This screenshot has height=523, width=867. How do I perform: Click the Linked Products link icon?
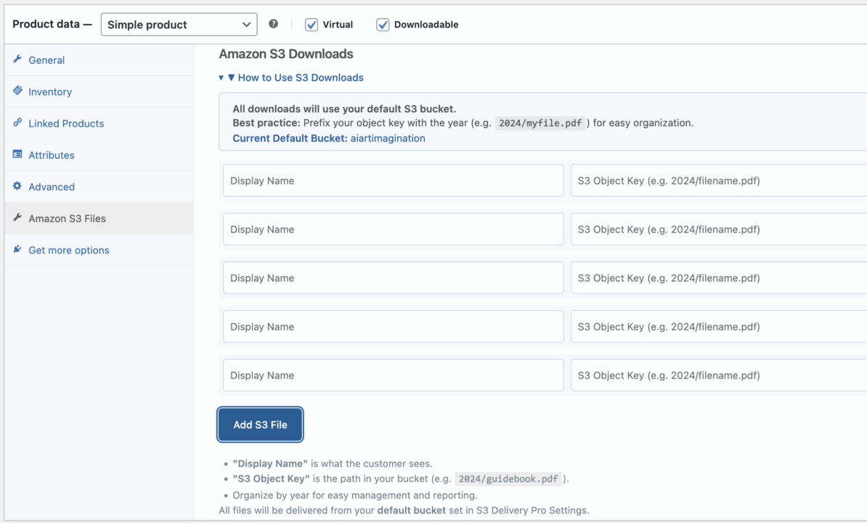(17, 123)
